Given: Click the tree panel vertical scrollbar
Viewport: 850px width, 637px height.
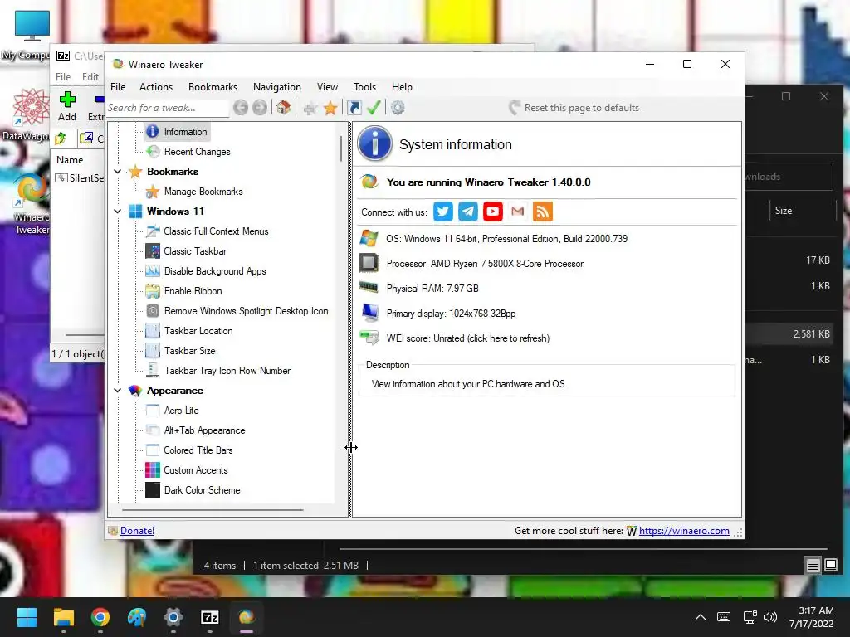Looking at the screenshot, I should point(341,148).
